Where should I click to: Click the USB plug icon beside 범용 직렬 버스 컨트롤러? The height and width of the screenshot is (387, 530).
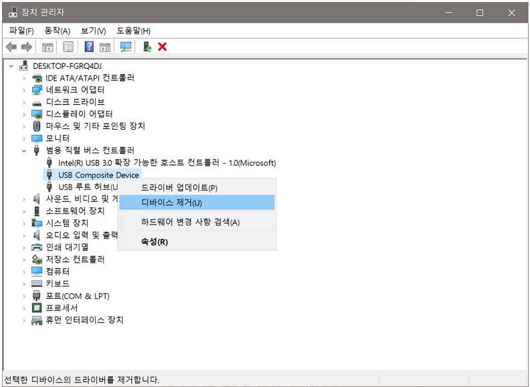(x=37, y=150)
